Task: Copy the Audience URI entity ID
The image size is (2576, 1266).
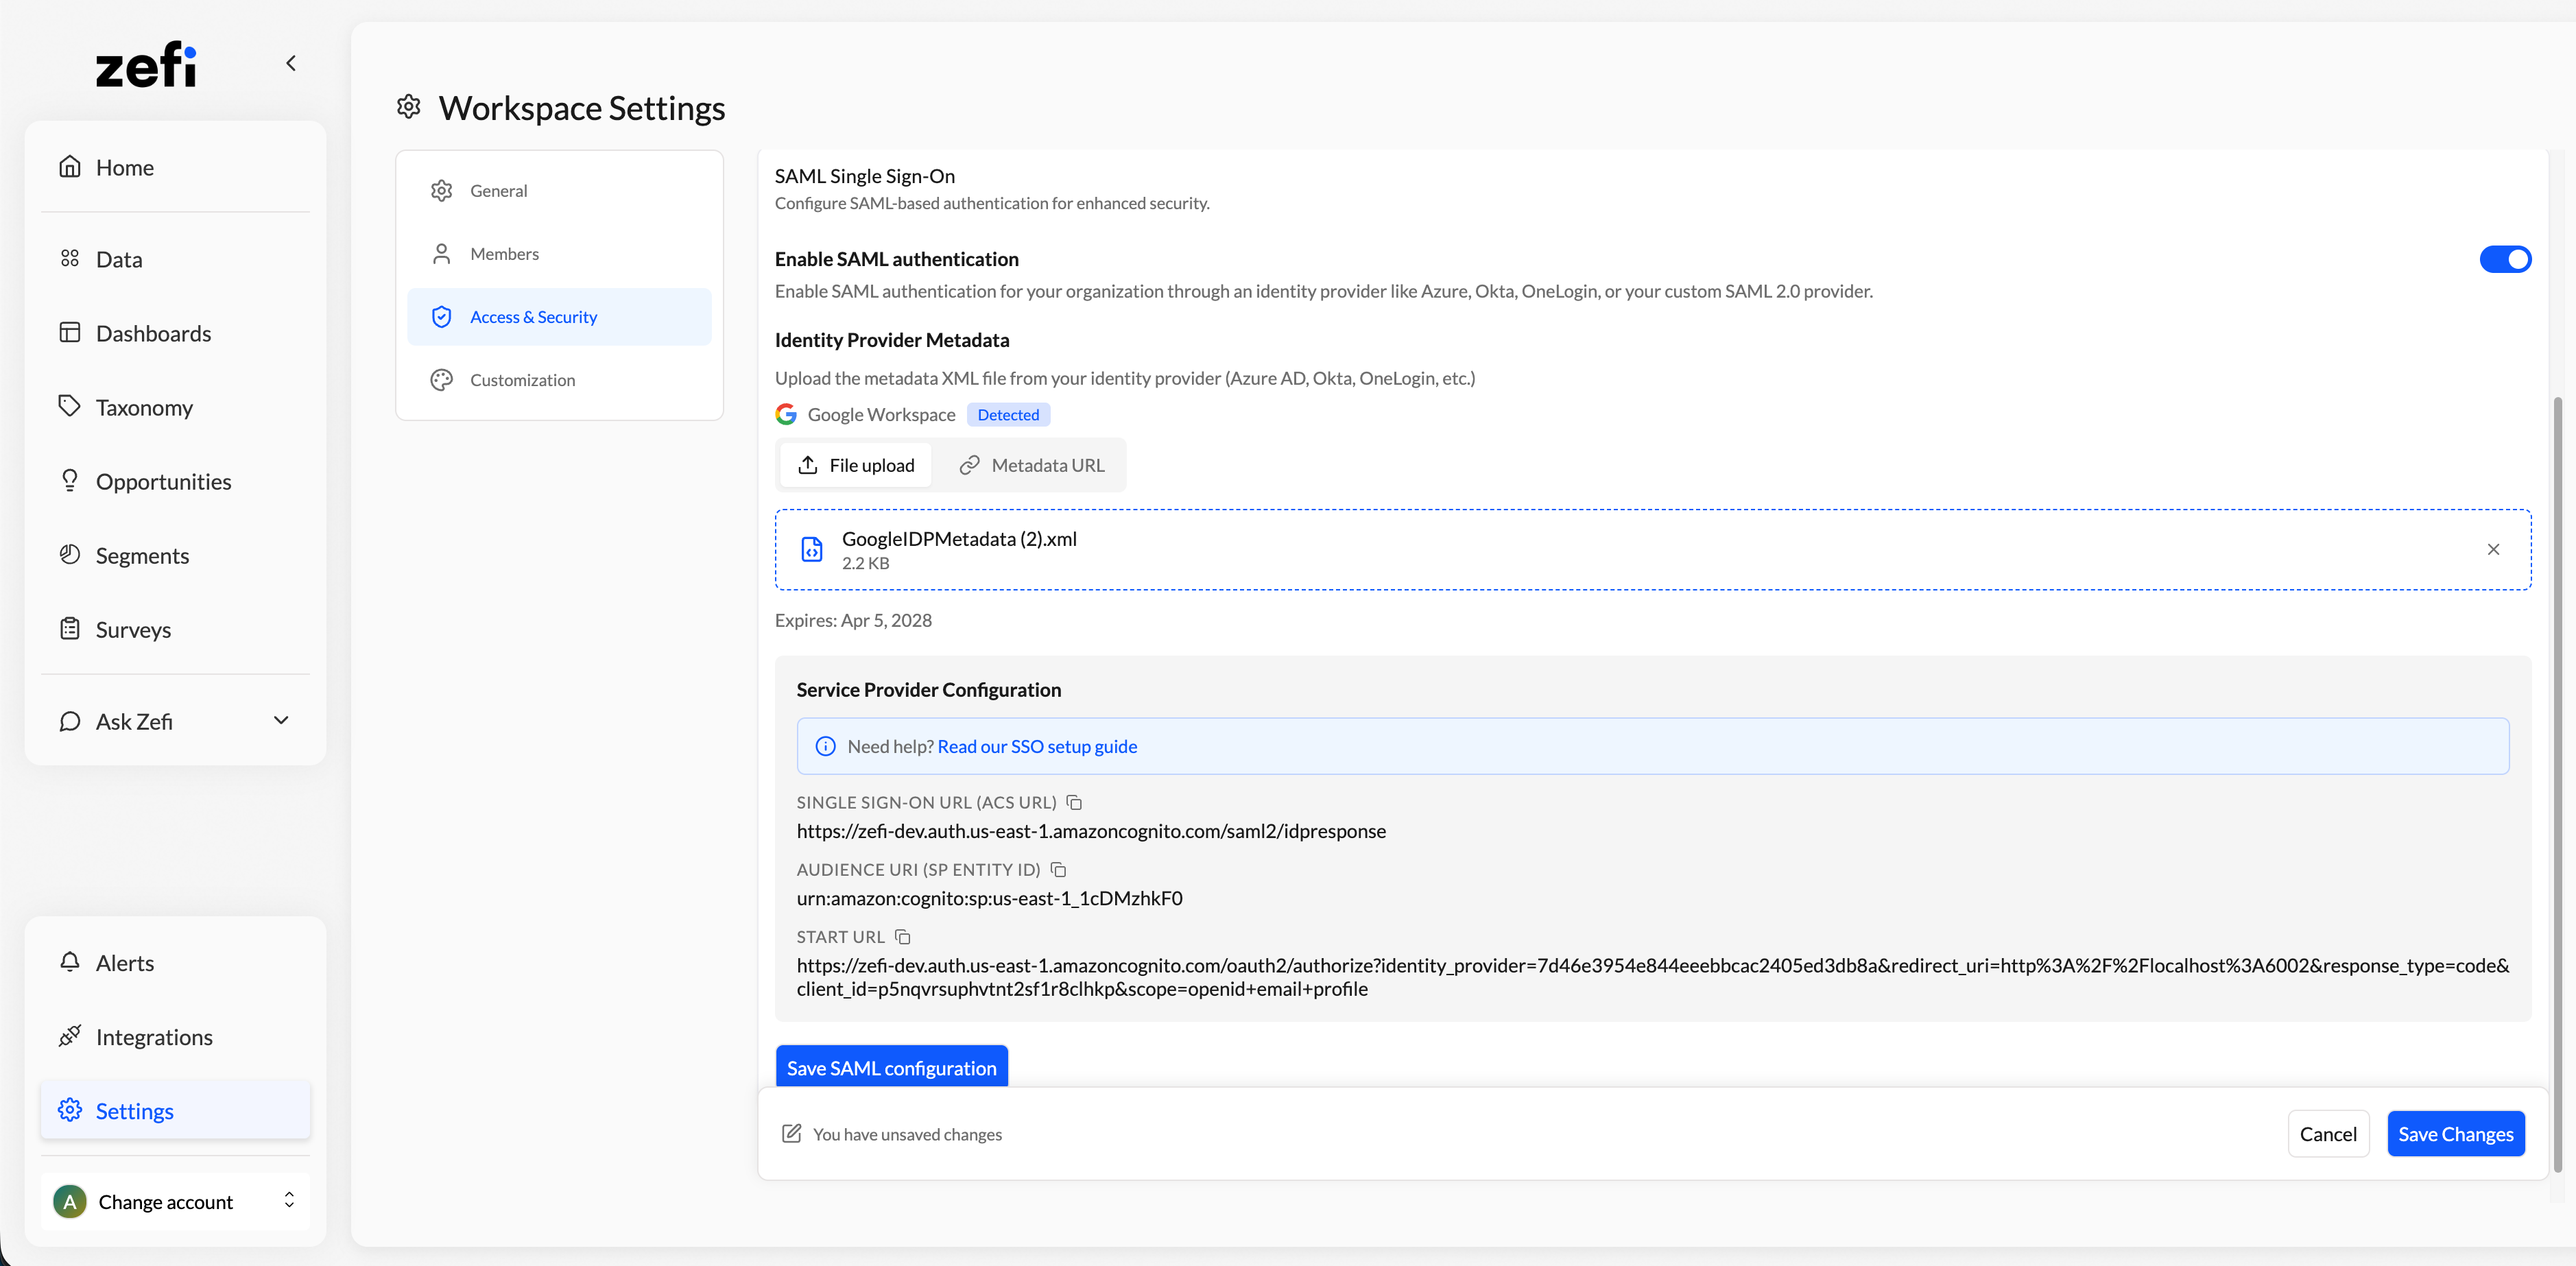Action: click(1058, 869)
